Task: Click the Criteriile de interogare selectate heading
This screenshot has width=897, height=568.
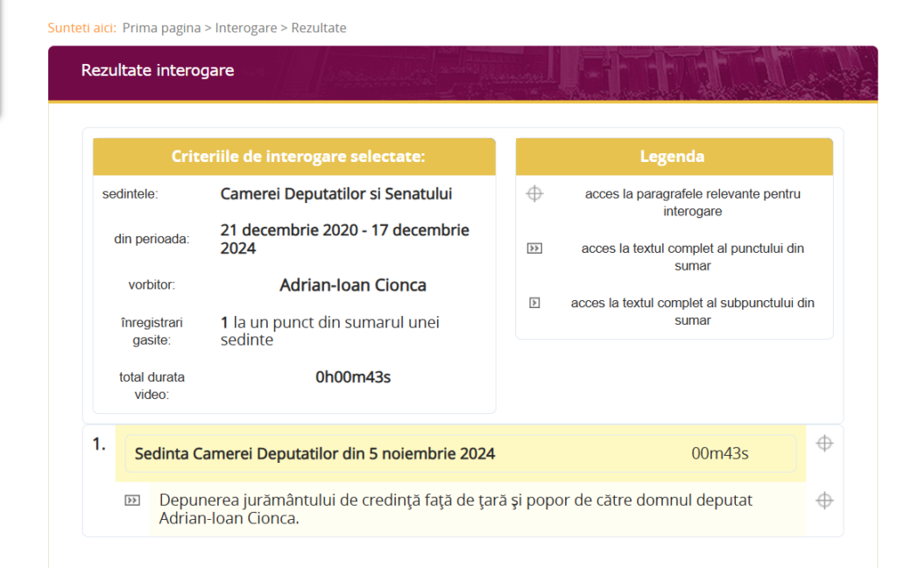Action: coord(298,157)
